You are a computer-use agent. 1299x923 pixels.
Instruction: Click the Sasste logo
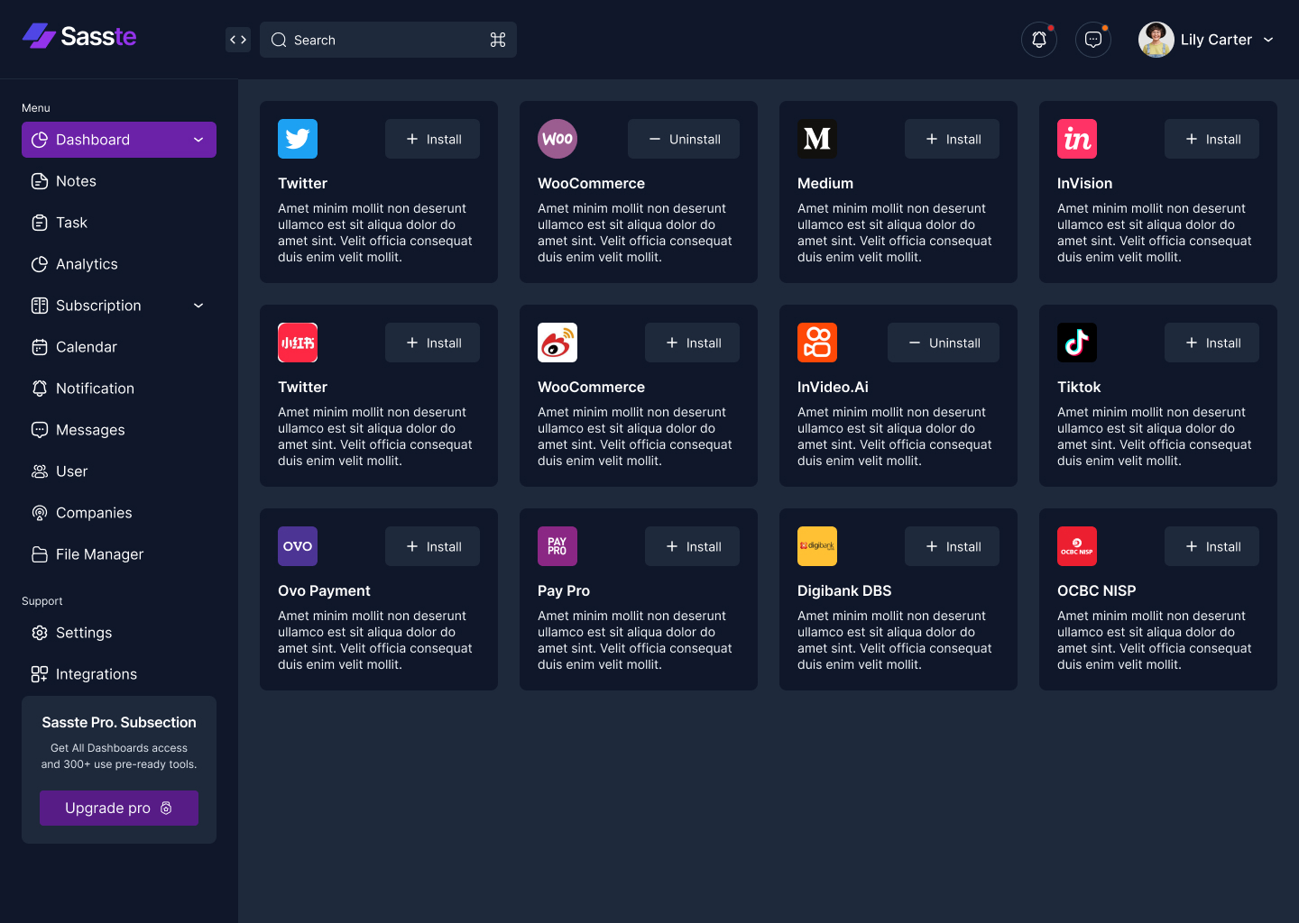coord(79,36)
